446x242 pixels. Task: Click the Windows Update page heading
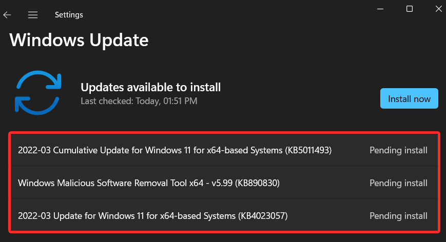tap(79, 40)
